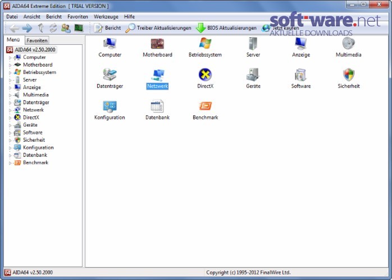The image size is (392, 280).
Task: Open the Motherboard icon in main pane
Action: click(157, 44)
